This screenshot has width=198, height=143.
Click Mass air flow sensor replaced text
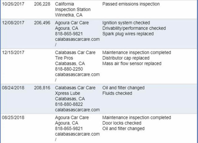(132, 64)
